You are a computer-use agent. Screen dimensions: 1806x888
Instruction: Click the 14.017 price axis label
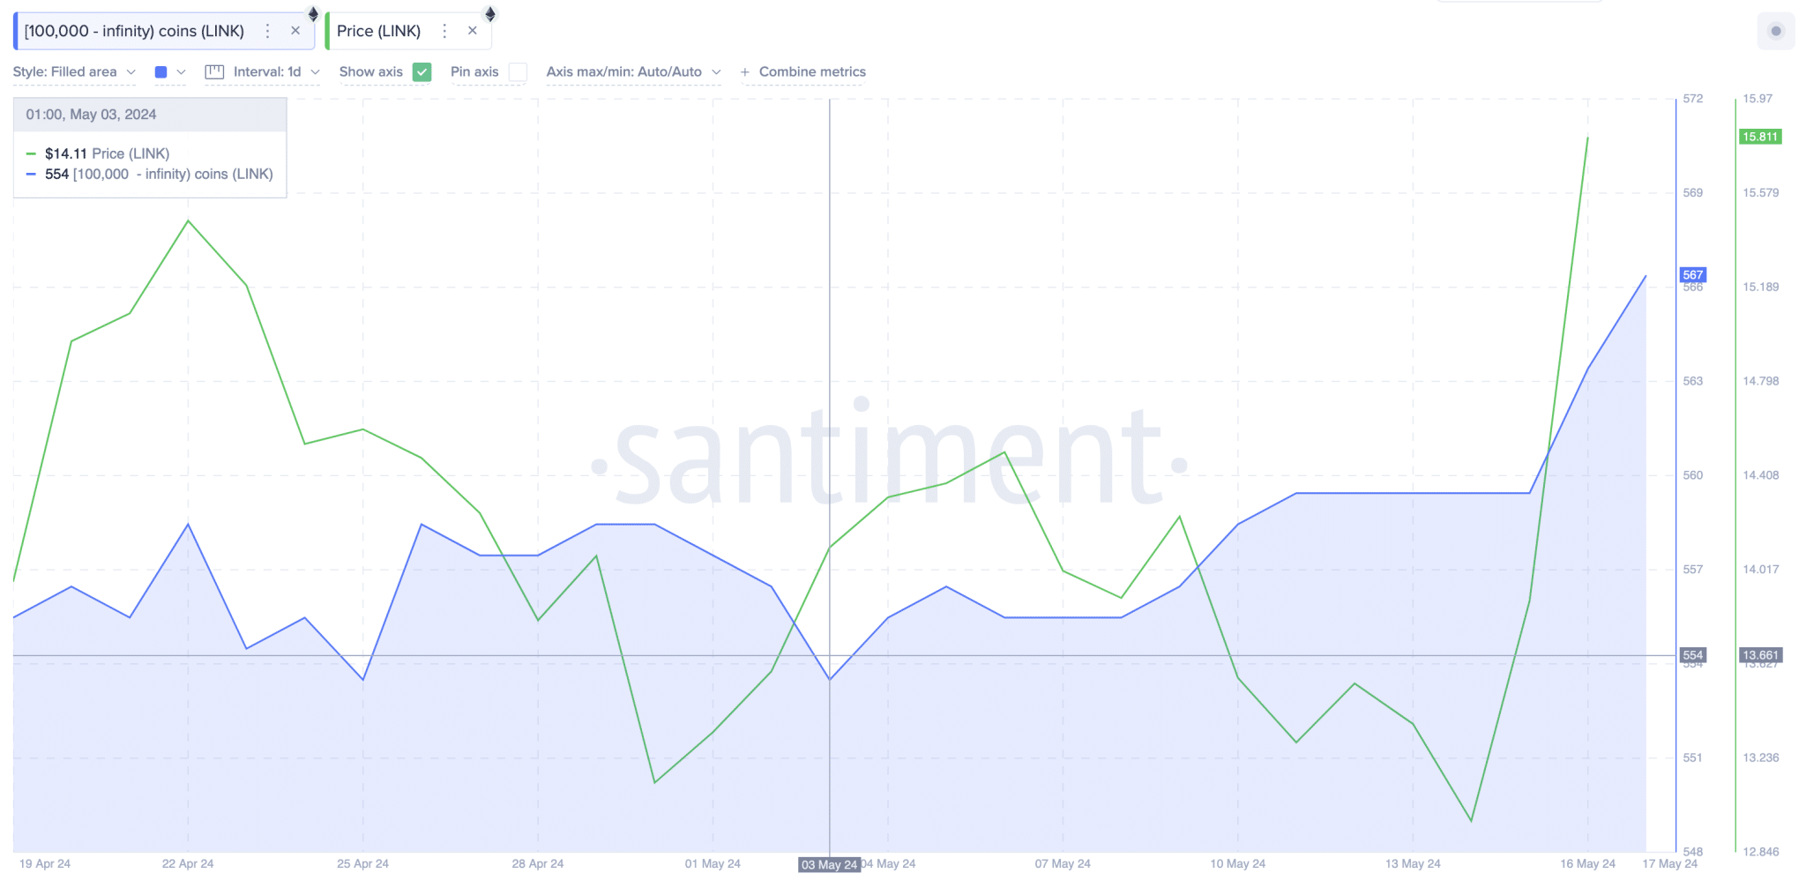[1761, 570]
